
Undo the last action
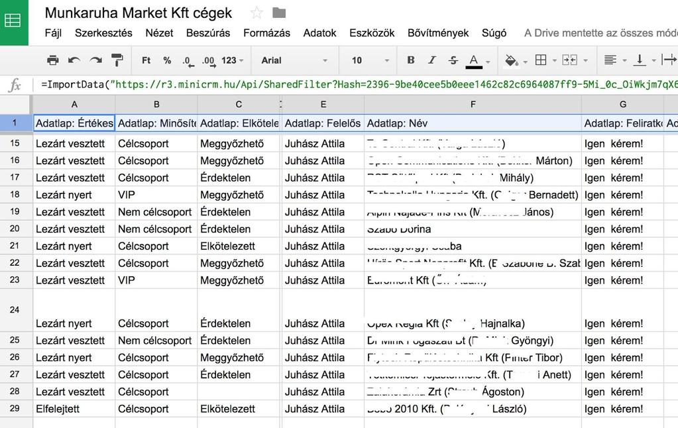click(74, 60)
